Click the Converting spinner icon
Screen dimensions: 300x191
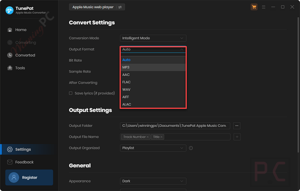pyautogui.click(x=10, y=42)
